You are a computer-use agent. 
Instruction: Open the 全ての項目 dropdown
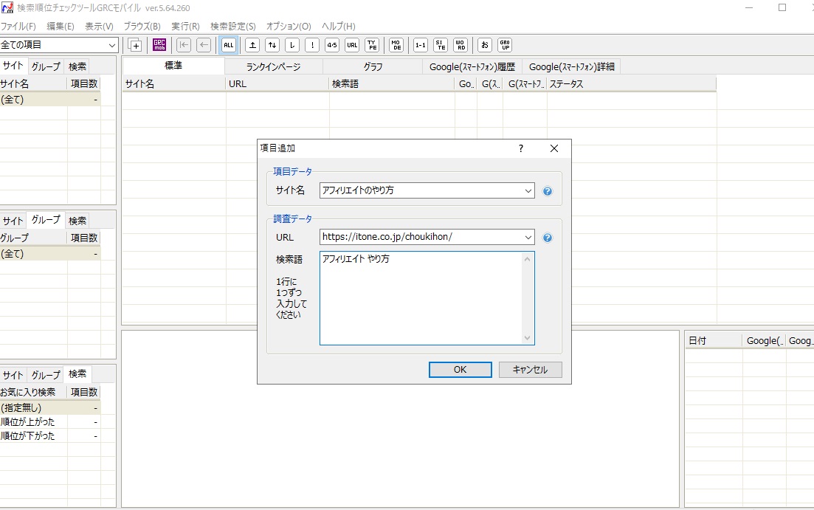59,45
